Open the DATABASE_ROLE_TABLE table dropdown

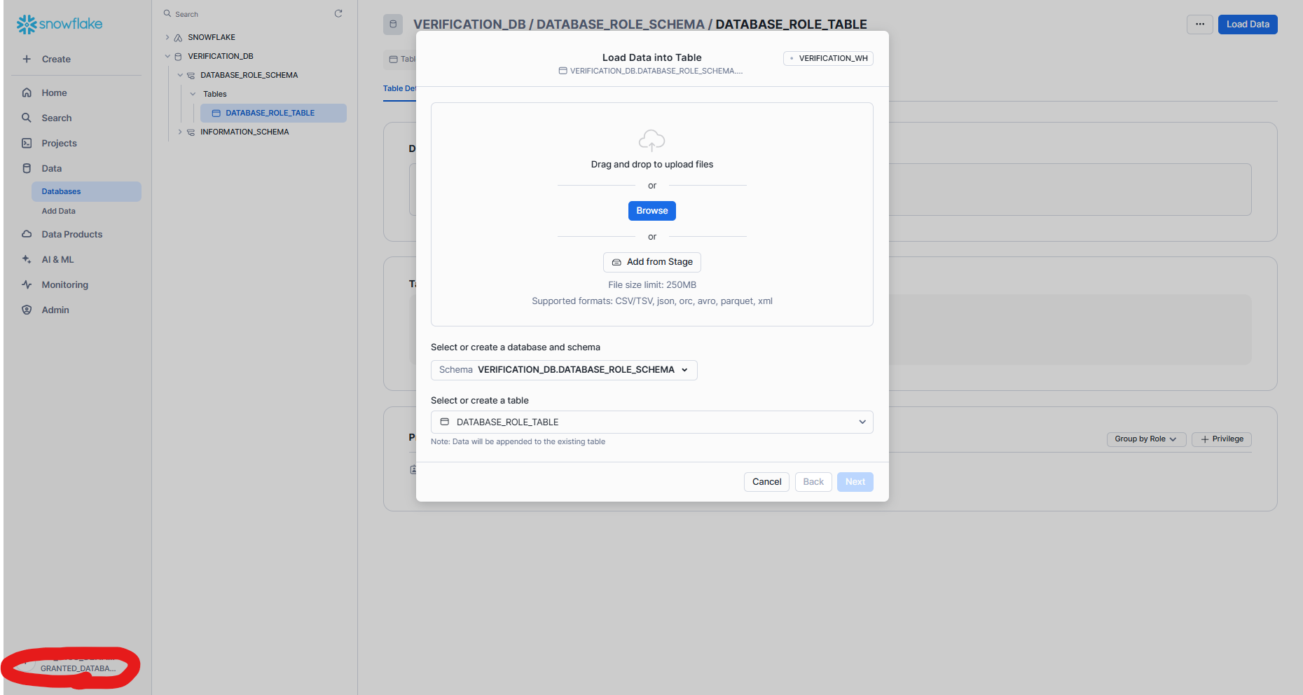[651, 422]
